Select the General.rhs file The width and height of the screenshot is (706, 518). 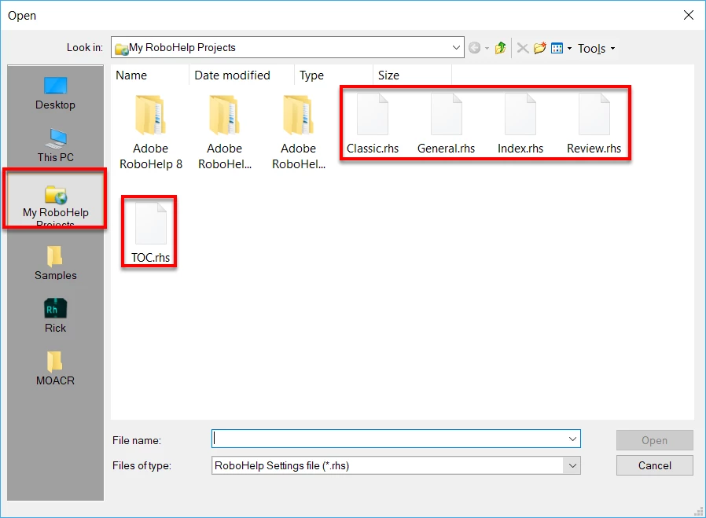(x=447, y=124)
